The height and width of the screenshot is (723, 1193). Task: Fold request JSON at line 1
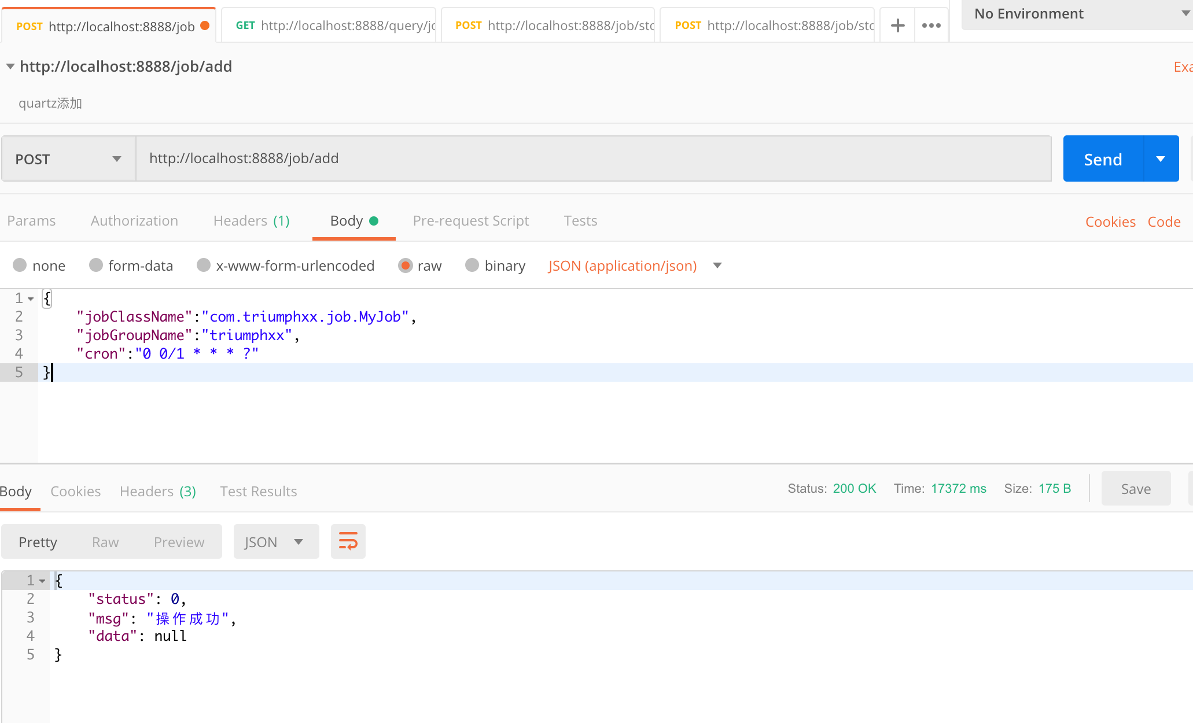tap(31, 298)
